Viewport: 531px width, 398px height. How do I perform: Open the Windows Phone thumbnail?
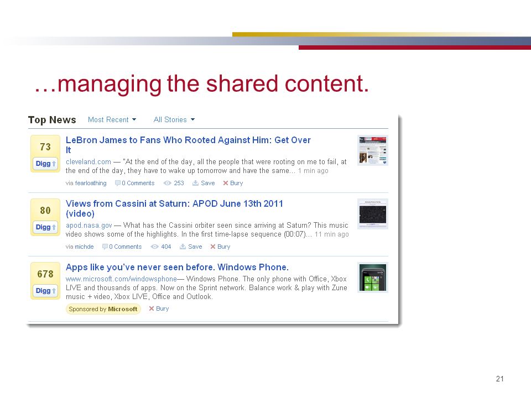point(372,277)
